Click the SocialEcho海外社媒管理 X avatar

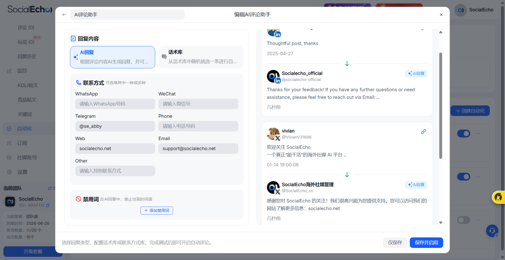273,187
